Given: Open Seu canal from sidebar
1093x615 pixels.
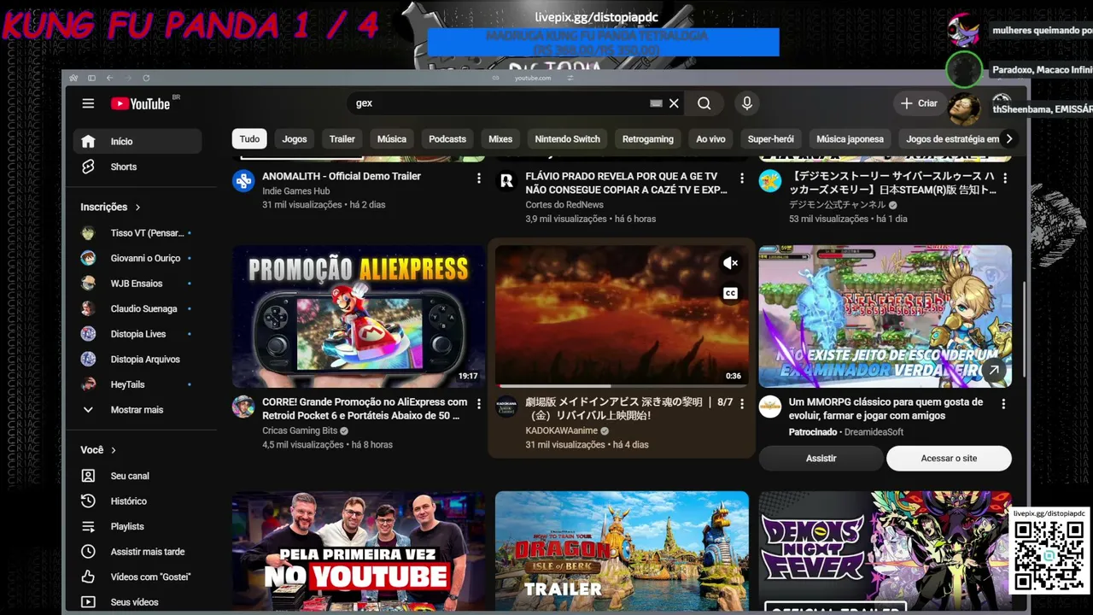Looking at the screenshot, I should coord(137,476).
